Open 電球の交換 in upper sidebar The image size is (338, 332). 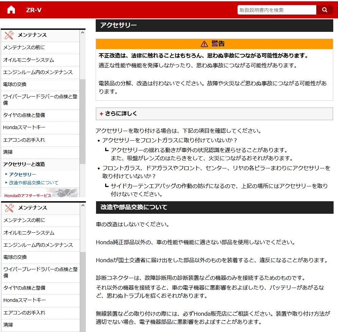(x=40, y=85)
